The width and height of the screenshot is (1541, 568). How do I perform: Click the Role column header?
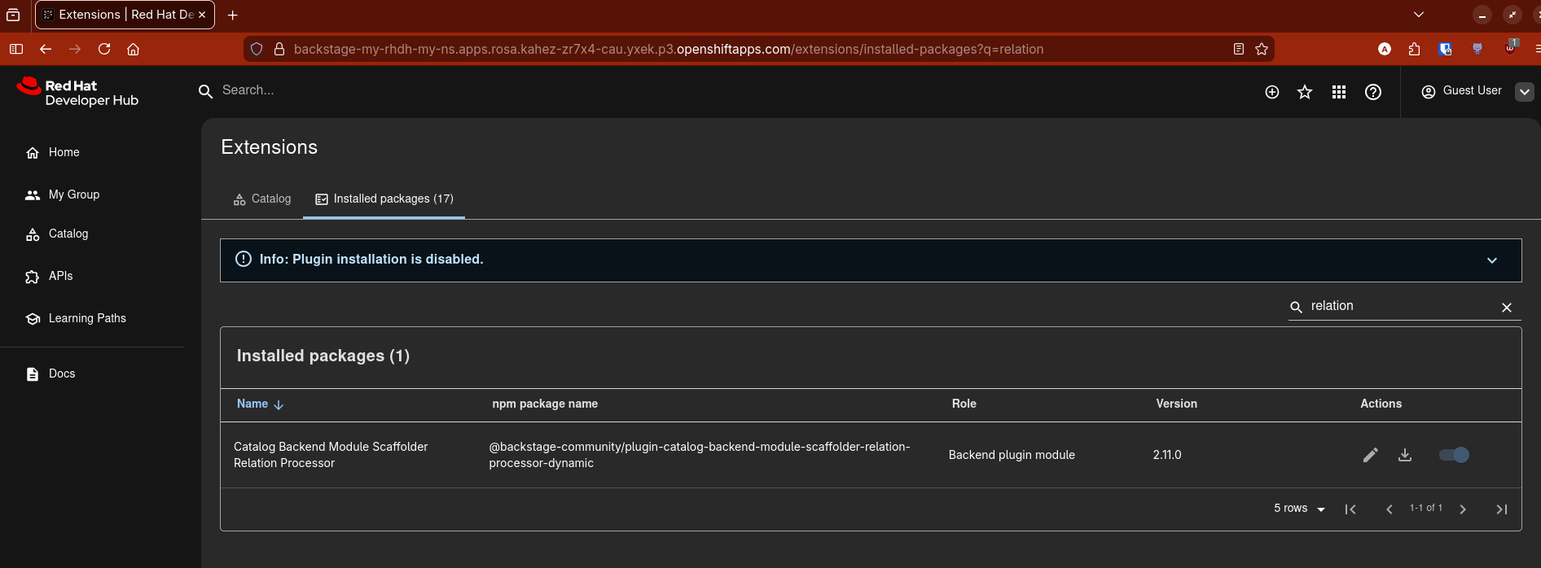point(964,404)
